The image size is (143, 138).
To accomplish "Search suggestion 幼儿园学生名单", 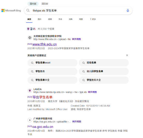I will (x=104, y=71).
